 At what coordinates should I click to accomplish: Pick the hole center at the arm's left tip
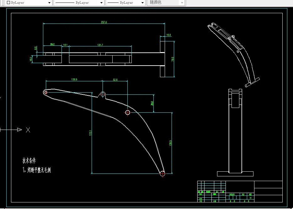(x=45, y=92)
